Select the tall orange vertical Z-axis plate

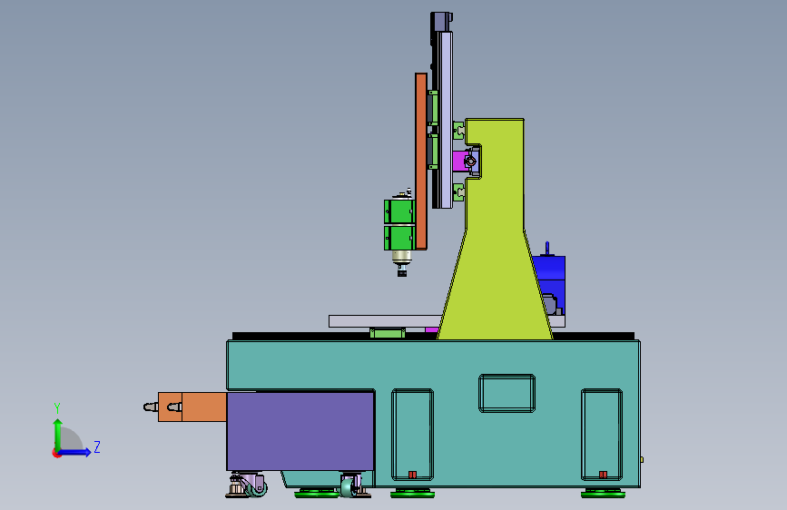(421, 162)
